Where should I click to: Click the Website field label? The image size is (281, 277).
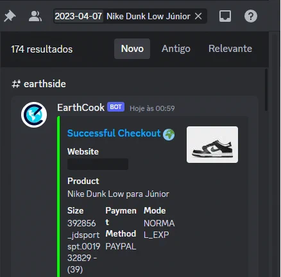click(x=83, y=151)
